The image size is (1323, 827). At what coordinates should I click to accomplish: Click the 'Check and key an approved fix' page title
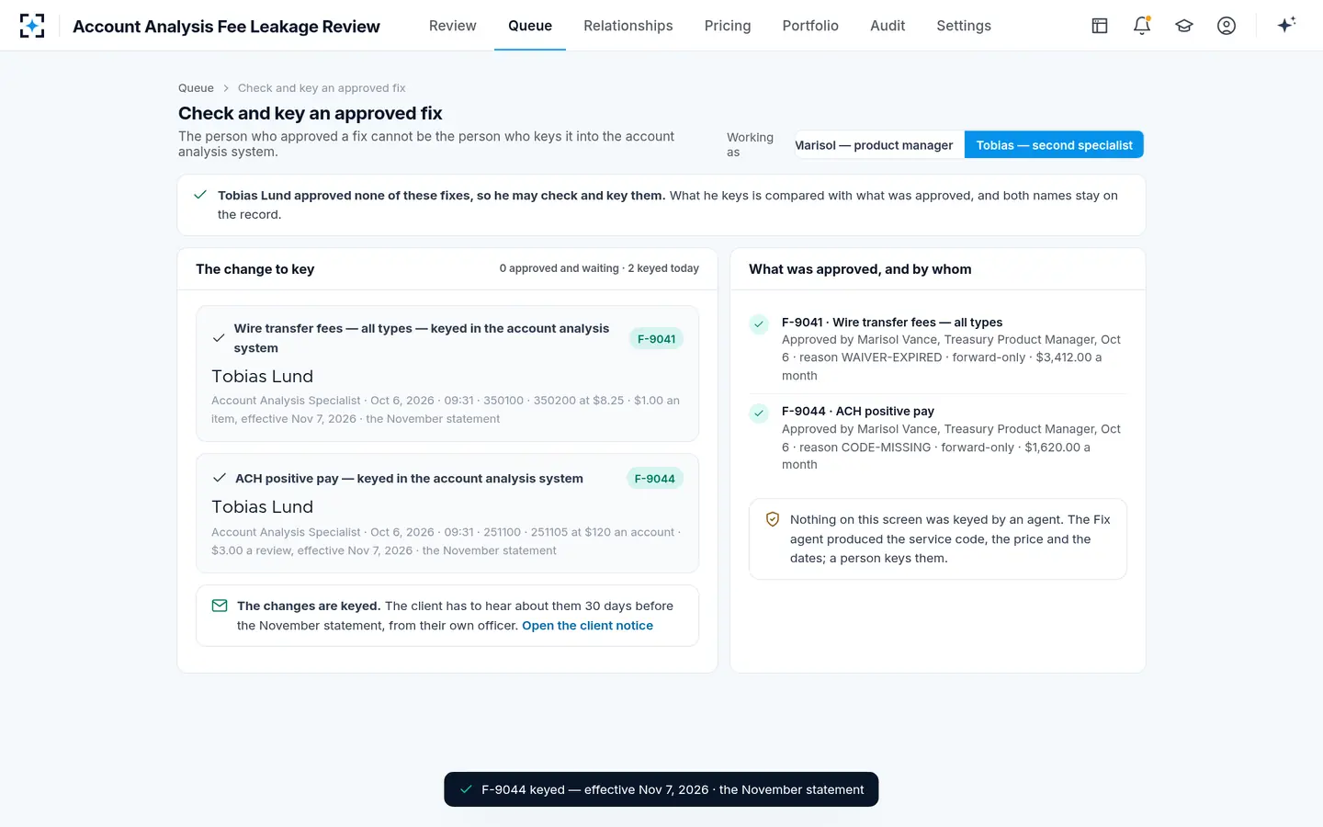[311, 113]
